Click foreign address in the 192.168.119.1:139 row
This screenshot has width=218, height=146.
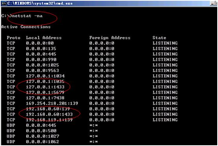pyautogui.click(x=102, y=120)
